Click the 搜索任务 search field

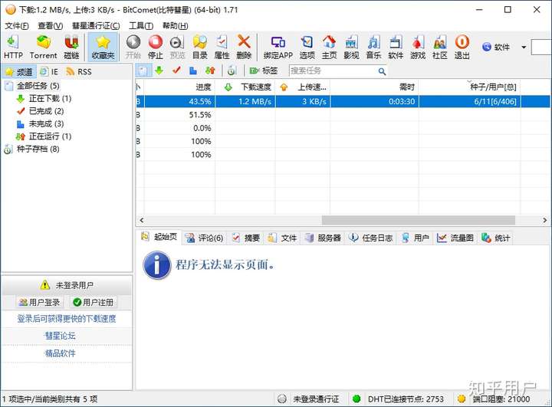tap(333, 71)
